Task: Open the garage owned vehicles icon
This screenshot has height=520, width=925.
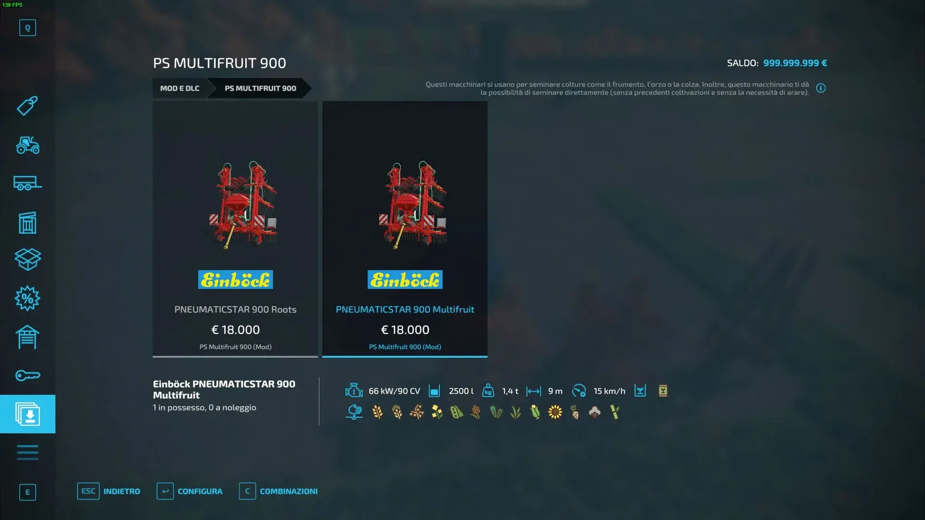Action: [x=27, y=337]
